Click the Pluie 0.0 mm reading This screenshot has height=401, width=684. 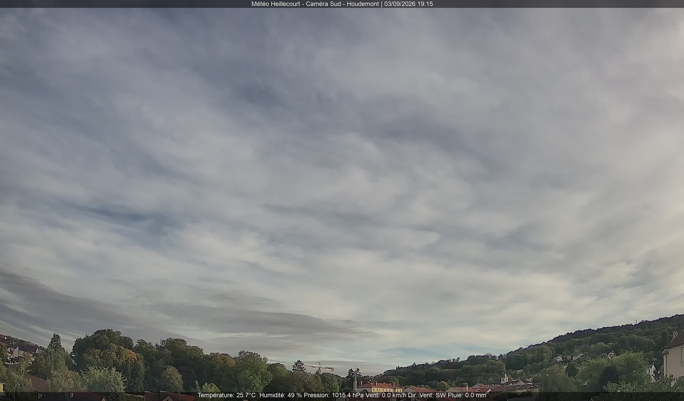tap(467, 395)
